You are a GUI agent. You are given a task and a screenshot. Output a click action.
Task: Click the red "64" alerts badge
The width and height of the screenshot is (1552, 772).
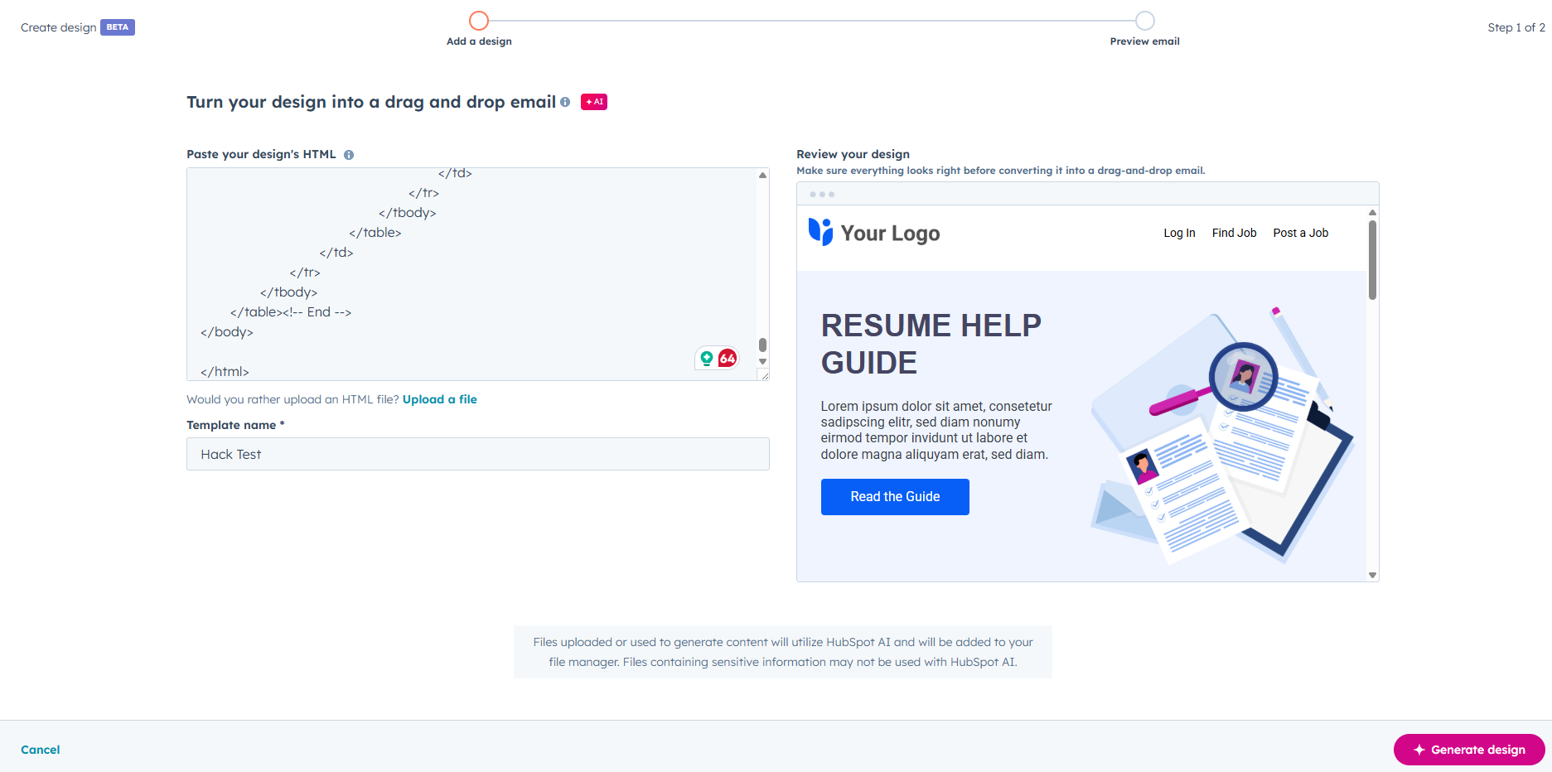coord(726,359)
